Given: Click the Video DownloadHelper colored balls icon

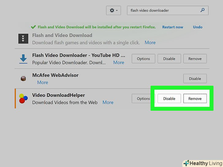Looking at the screenshot, I should (x=23, y=98).
